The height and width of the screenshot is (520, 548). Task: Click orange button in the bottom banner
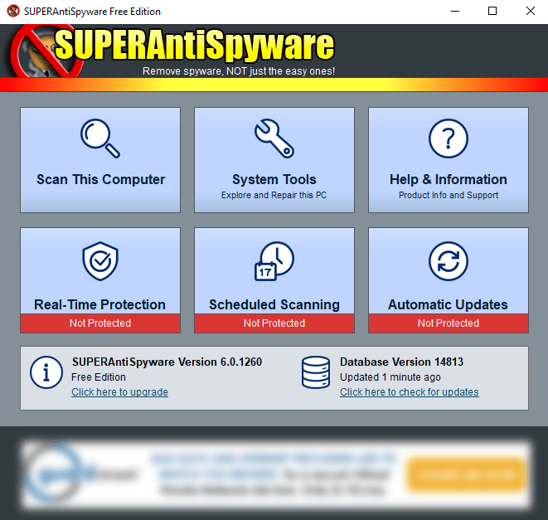[467, 474]
